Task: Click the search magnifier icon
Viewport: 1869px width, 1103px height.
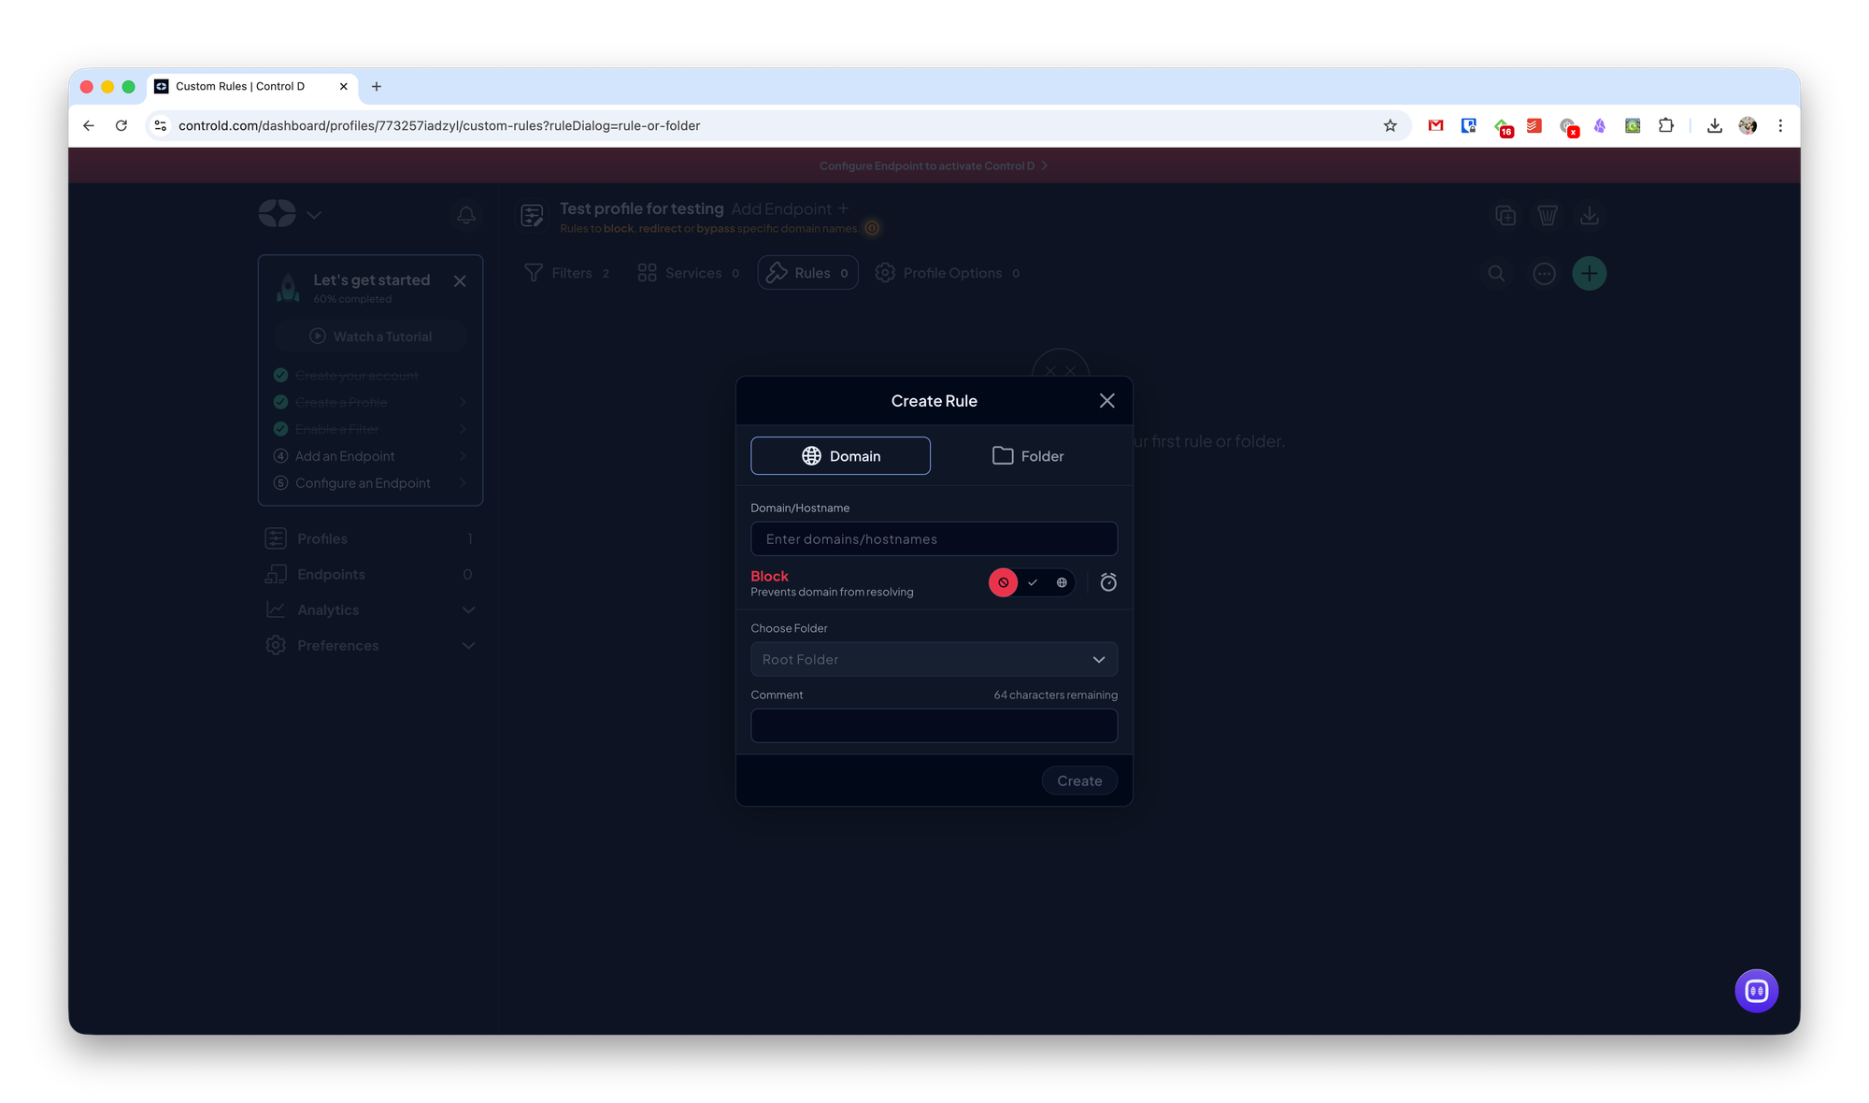Action: coord(1496,273)
